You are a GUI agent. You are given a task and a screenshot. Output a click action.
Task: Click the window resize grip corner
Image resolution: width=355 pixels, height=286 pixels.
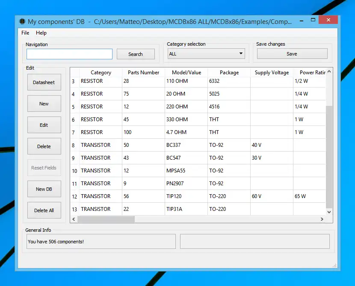[334, 266]
